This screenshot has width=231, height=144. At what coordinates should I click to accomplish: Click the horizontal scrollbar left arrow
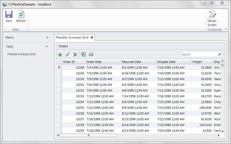58,135
